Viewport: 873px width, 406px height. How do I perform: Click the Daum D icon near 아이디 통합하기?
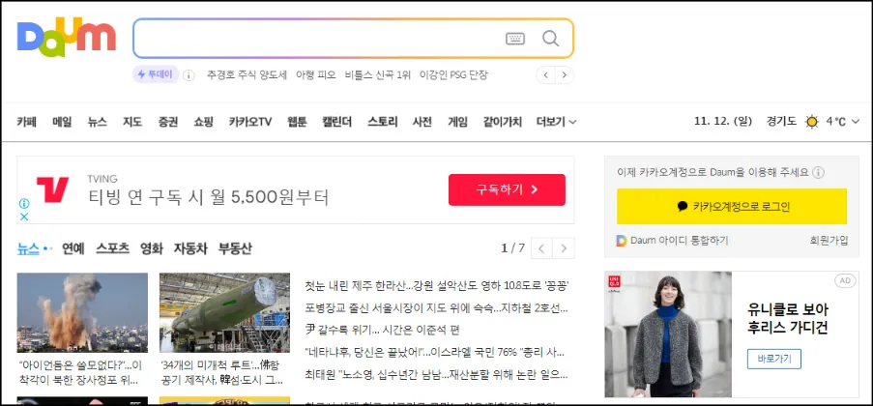[x=622, y=241]
